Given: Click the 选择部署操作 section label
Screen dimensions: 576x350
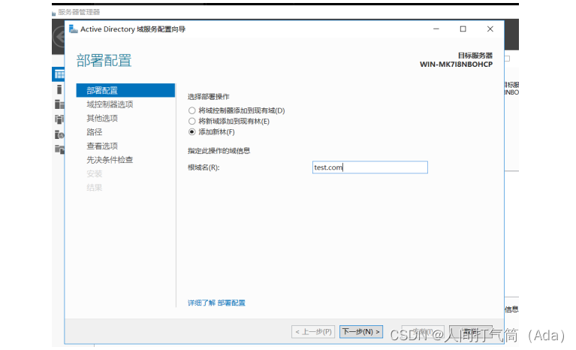Looking at the screenshot, I should click(x=208, y=97).
